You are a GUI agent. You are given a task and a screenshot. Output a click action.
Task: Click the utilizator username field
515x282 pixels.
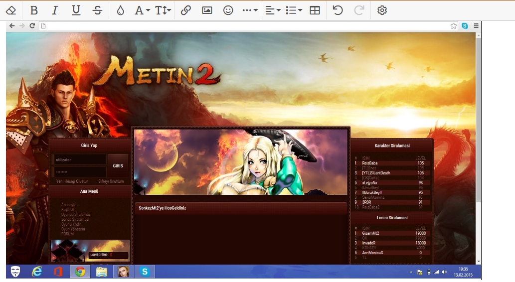(79, 159)
